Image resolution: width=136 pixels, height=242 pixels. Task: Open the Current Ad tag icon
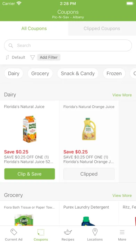tap(14, 232)
